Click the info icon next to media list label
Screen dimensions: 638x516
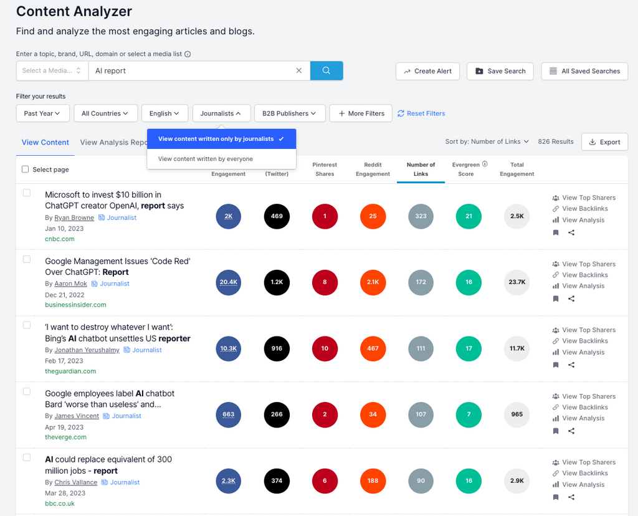coord(188,54)
